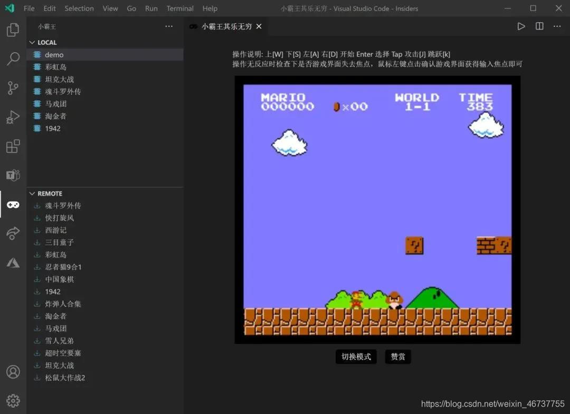Select local game 彩虹岛

(105, 67)
